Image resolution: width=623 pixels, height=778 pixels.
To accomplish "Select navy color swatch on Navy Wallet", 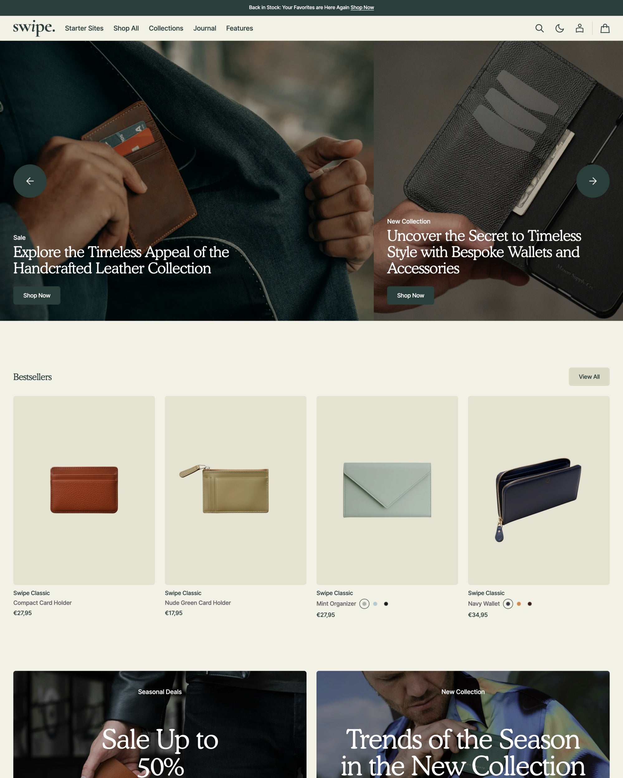I will pyautogui.click(x=508, y=604).
